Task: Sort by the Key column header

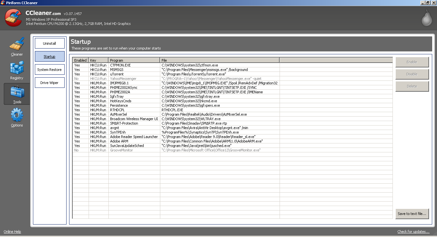Action: click(x=99, y=60)
